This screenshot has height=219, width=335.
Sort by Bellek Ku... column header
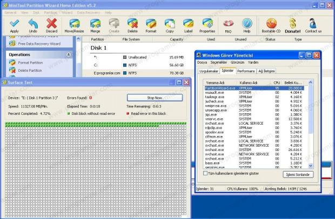click(x=293, y=83)
